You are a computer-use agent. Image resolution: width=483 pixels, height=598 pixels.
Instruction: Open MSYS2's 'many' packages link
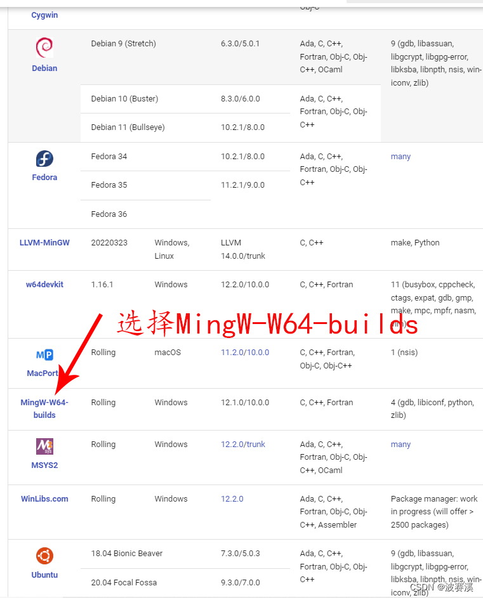click(x=400, y=445)
